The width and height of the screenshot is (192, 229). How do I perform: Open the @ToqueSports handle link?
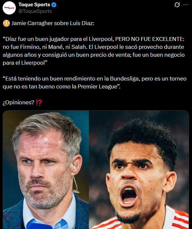[x=35, y=11]
